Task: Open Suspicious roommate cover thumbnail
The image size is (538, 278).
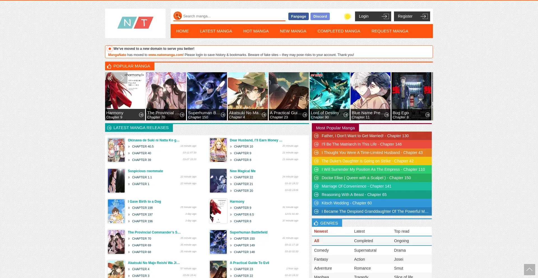Action: pyautogui.click(x=116, y=181)
